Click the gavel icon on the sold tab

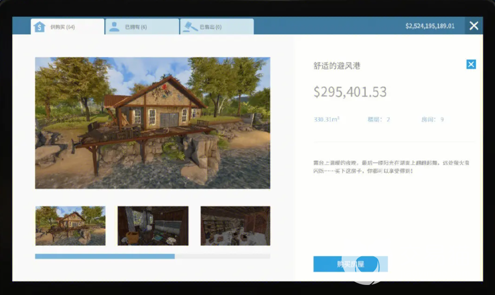coord(189,27)
